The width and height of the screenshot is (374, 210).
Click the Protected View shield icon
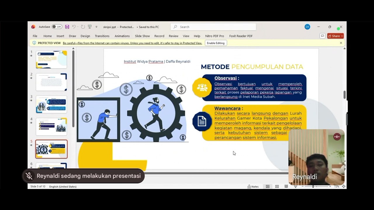click(34, 43)
